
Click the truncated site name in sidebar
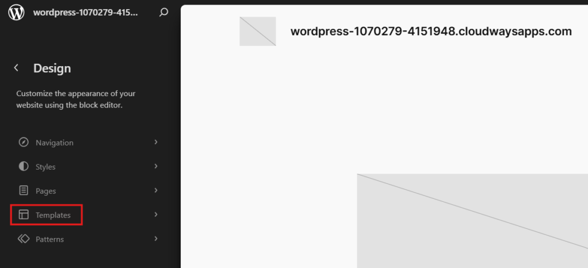tap(86, 13)
